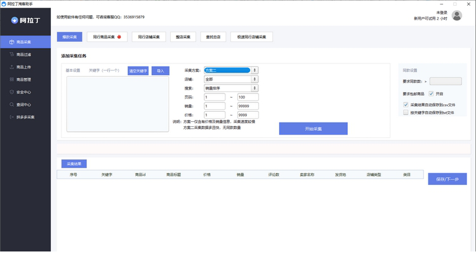Click the 阿拉丁 logo in sidebar
Screen dimensions: 476x261
[25, 20]
